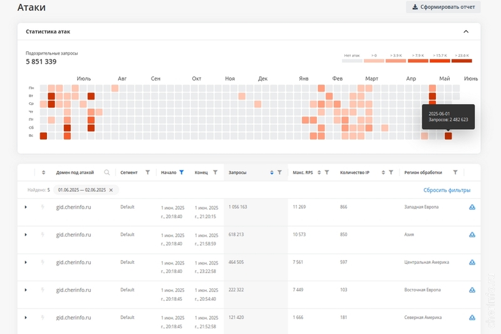Open the Регион обработки filter icon
The height and width of the screenshot is (334, 501).
455,172
